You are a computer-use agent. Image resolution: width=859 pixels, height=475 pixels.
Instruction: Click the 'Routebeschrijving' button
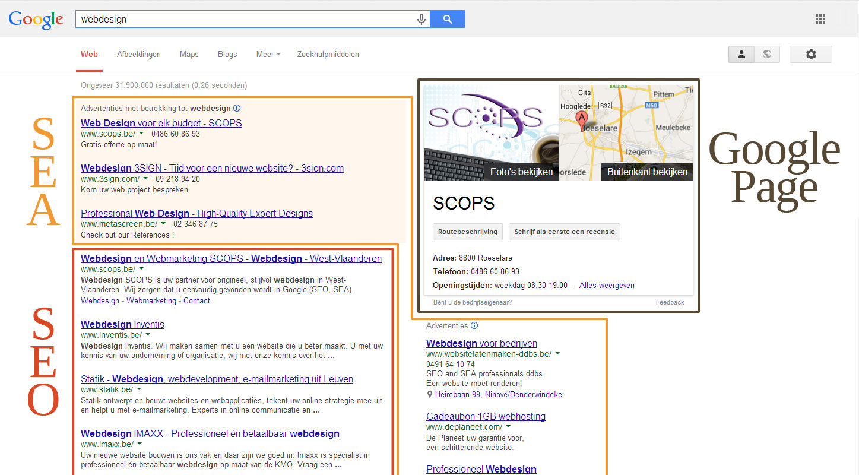[468, 232]
